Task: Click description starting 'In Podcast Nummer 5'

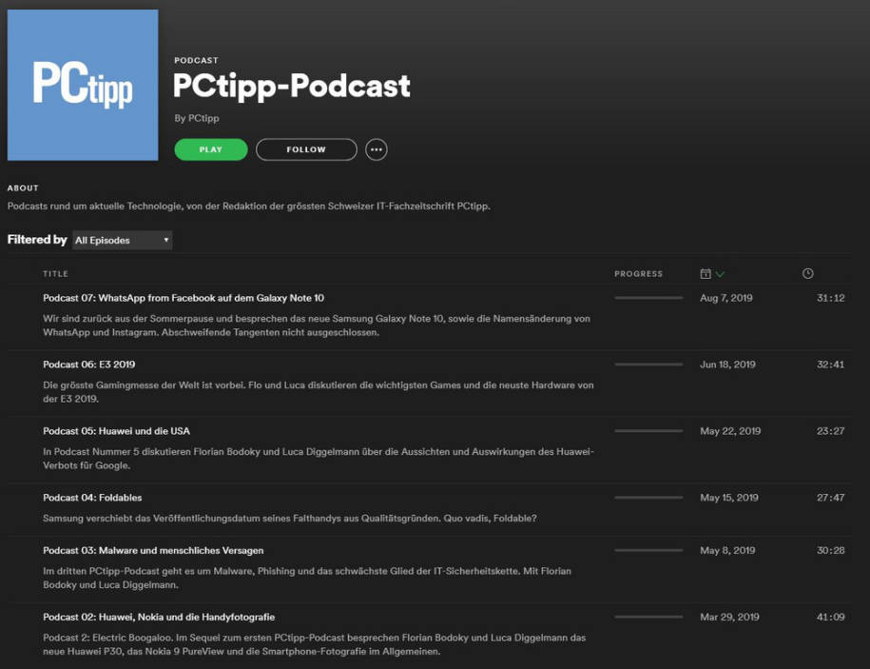Action: [x=319, y=459]
